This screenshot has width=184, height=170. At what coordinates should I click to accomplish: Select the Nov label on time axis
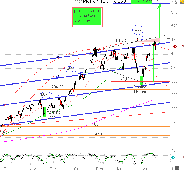click(x=32, y=168)
